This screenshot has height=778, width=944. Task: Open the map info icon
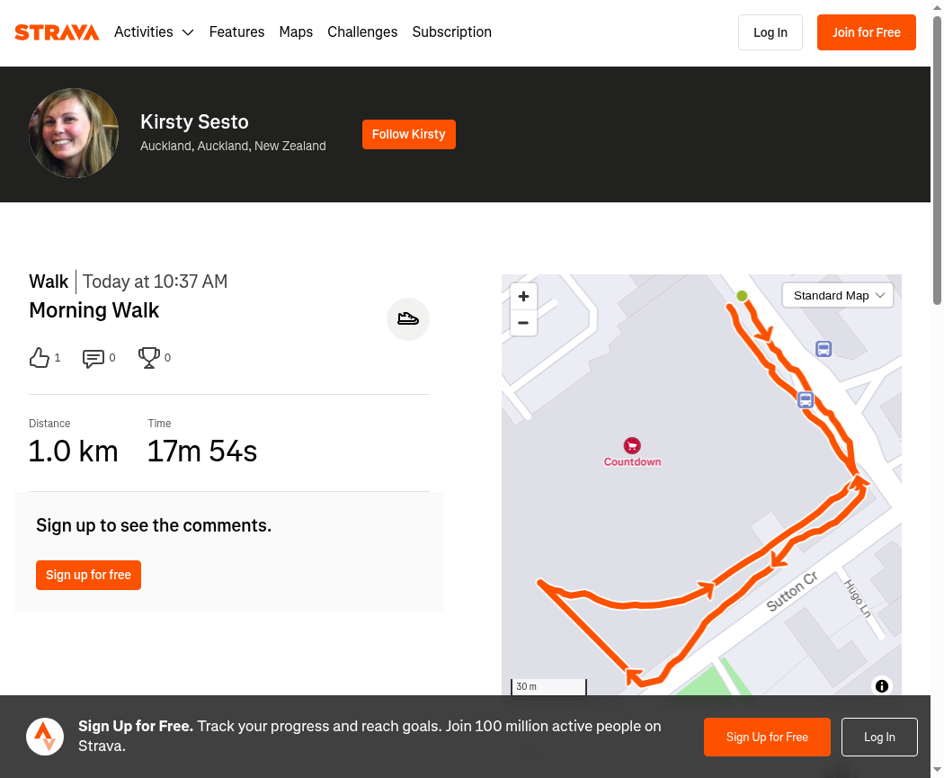(882, 686)
